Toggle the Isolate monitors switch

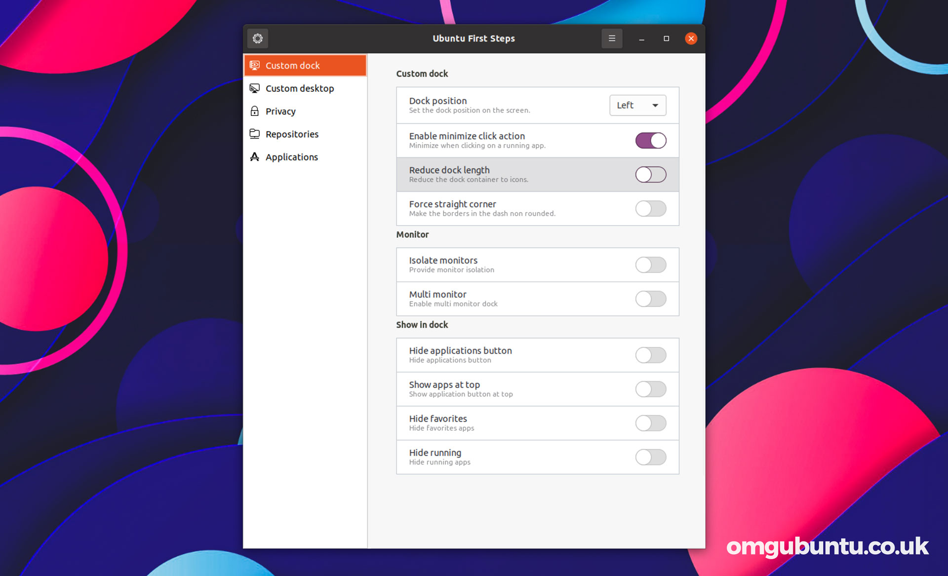click(x=651, y=265)
